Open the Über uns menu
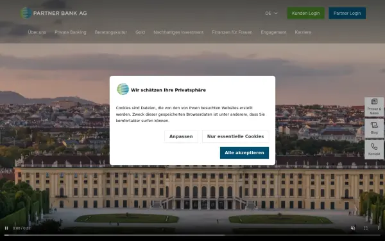 coord(37,32)
